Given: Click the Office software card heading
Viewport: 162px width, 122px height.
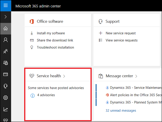Looking at the screenshot, I should pyautogui.click(x=50, y=21).
